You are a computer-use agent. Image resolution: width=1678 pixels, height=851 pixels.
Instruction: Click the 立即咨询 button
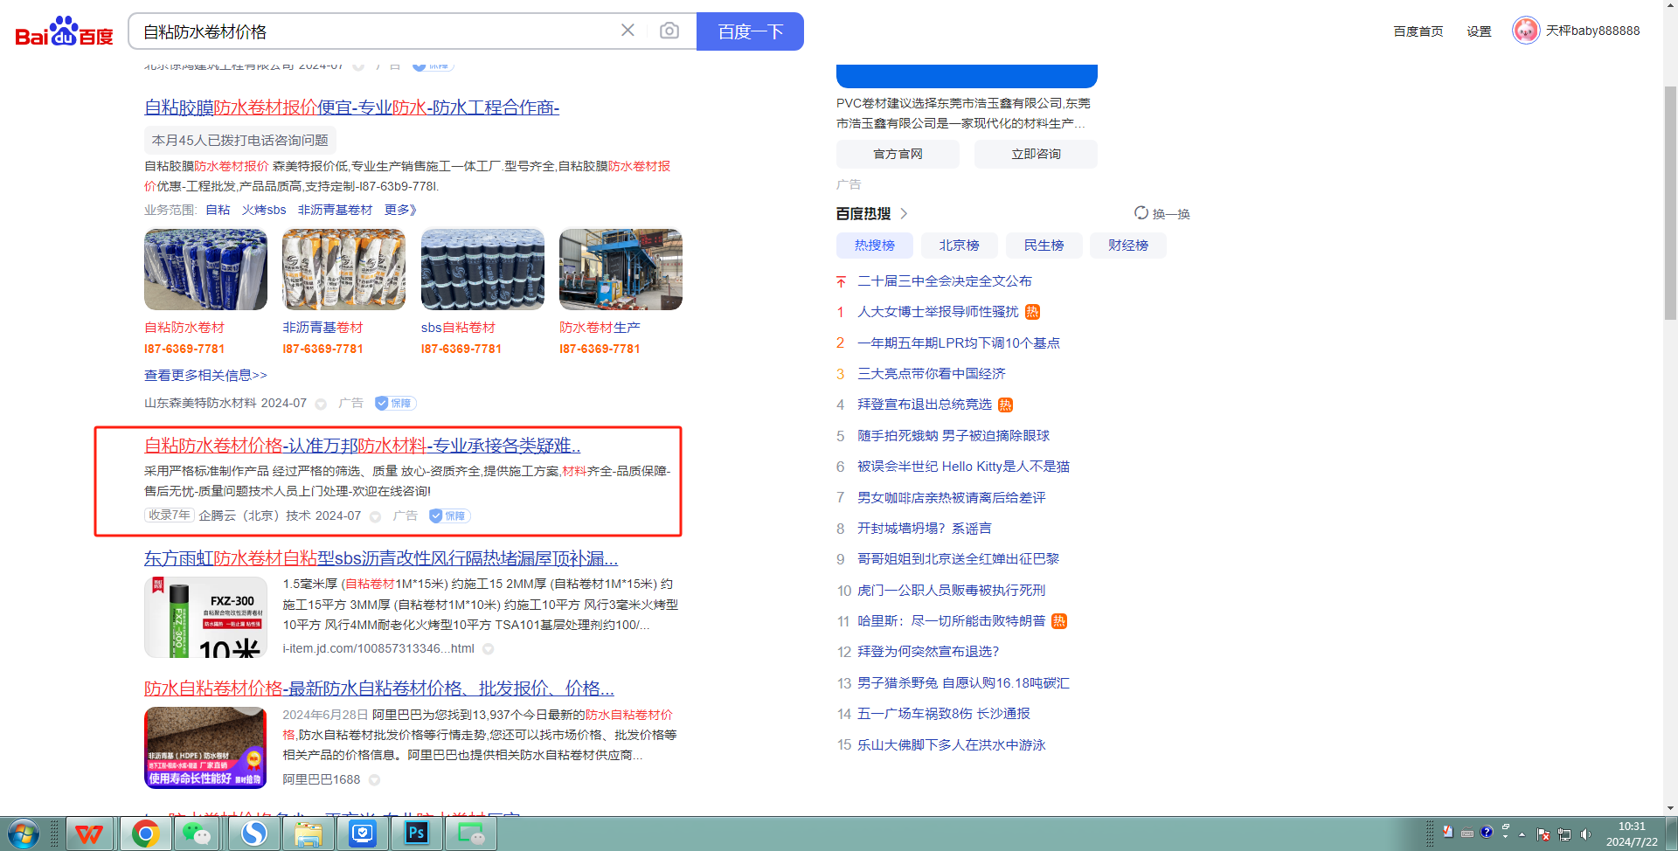(1036, 154)
